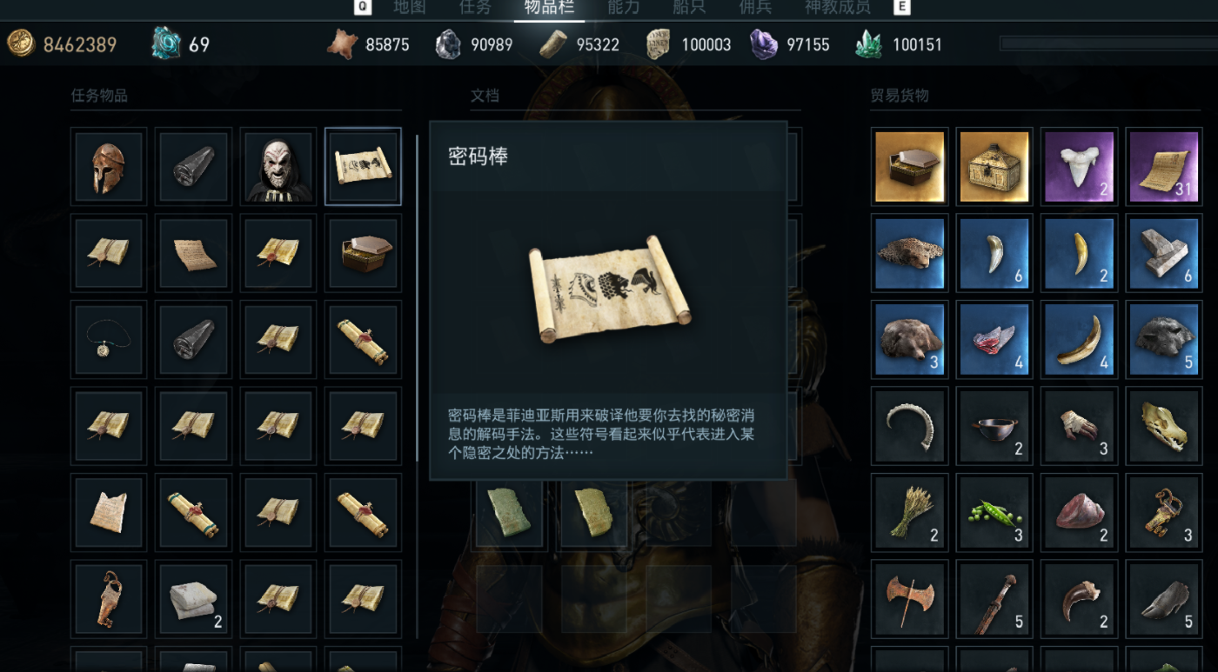Viewport: 1218px width, 672px height.
Task: Open the 佣兵 tab
Action: tap(755, 8)
